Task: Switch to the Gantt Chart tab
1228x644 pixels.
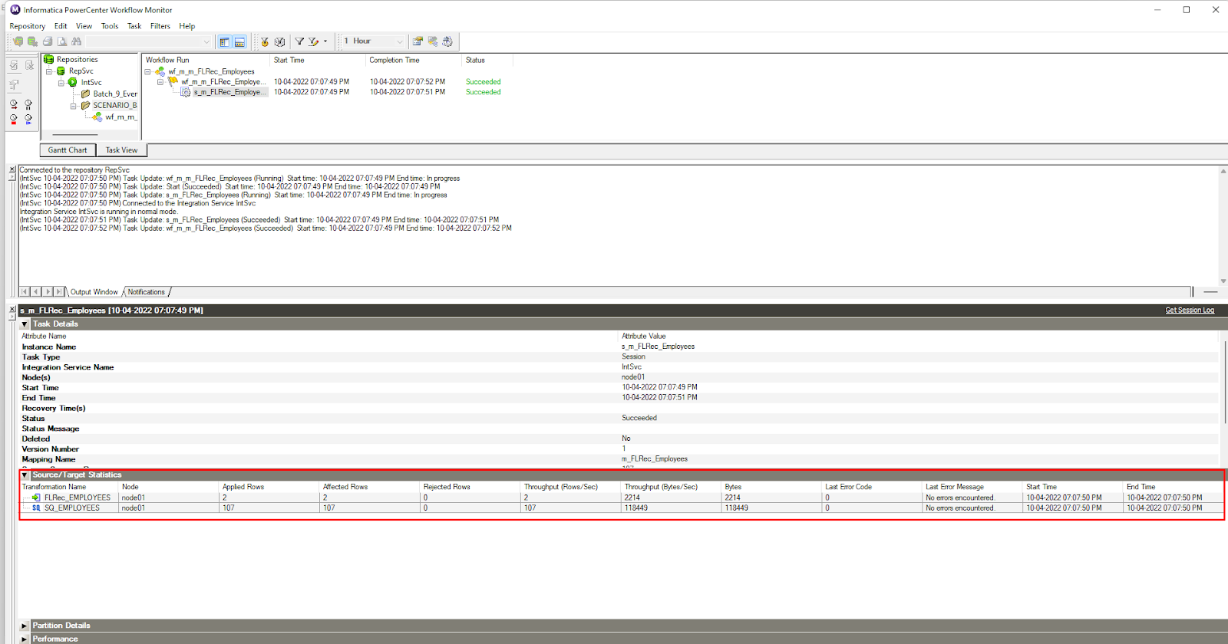Action: tap(68, 150)
